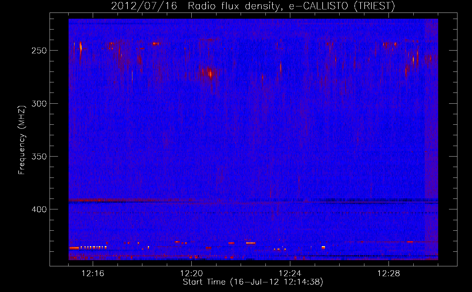The image size is (472, 292).
Task: Select the 400 frequency axis label
Action: coord(39,209)
